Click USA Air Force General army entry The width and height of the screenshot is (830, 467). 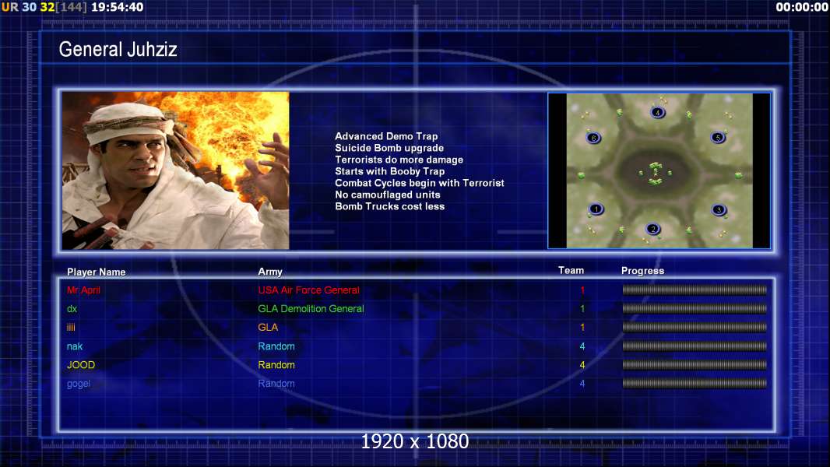pos(308,290)
